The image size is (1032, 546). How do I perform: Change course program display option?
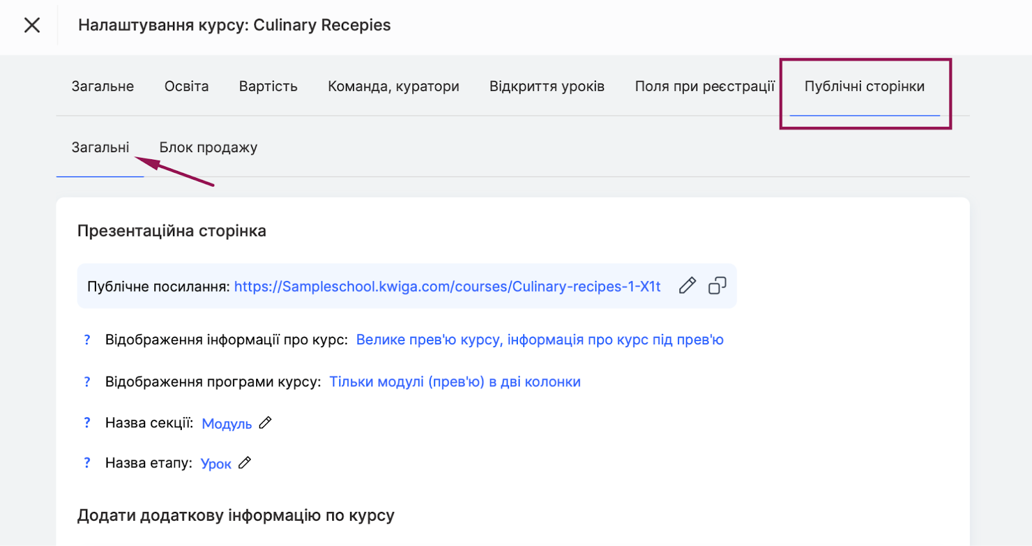pyautogui.click(x=455, y=382)
